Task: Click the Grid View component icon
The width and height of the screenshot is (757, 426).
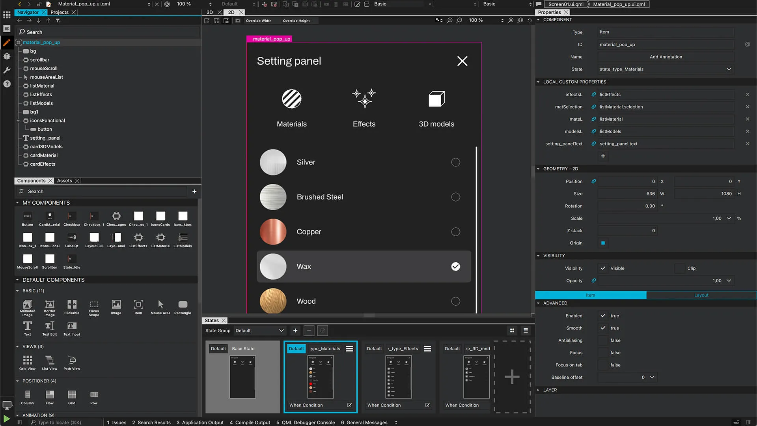Action: pyautogui.click(x=27, y=360)
